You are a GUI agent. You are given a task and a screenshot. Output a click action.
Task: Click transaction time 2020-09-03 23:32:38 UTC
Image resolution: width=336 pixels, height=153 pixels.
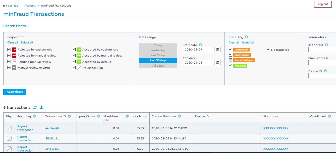coord(170,149)
